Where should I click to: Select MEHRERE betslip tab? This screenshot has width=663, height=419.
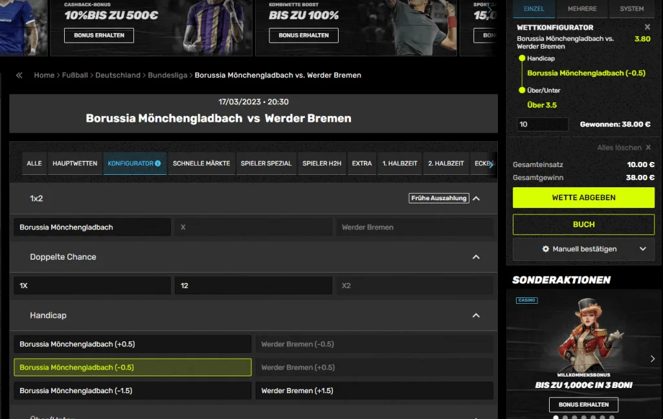tap(582, 9)
